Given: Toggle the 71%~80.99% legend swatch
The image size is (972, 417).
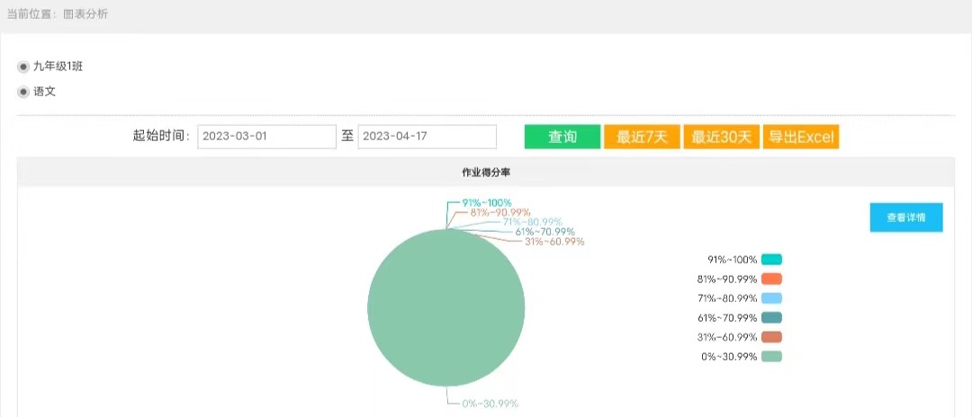Looking at the screenshot, I should pos(771,298).
